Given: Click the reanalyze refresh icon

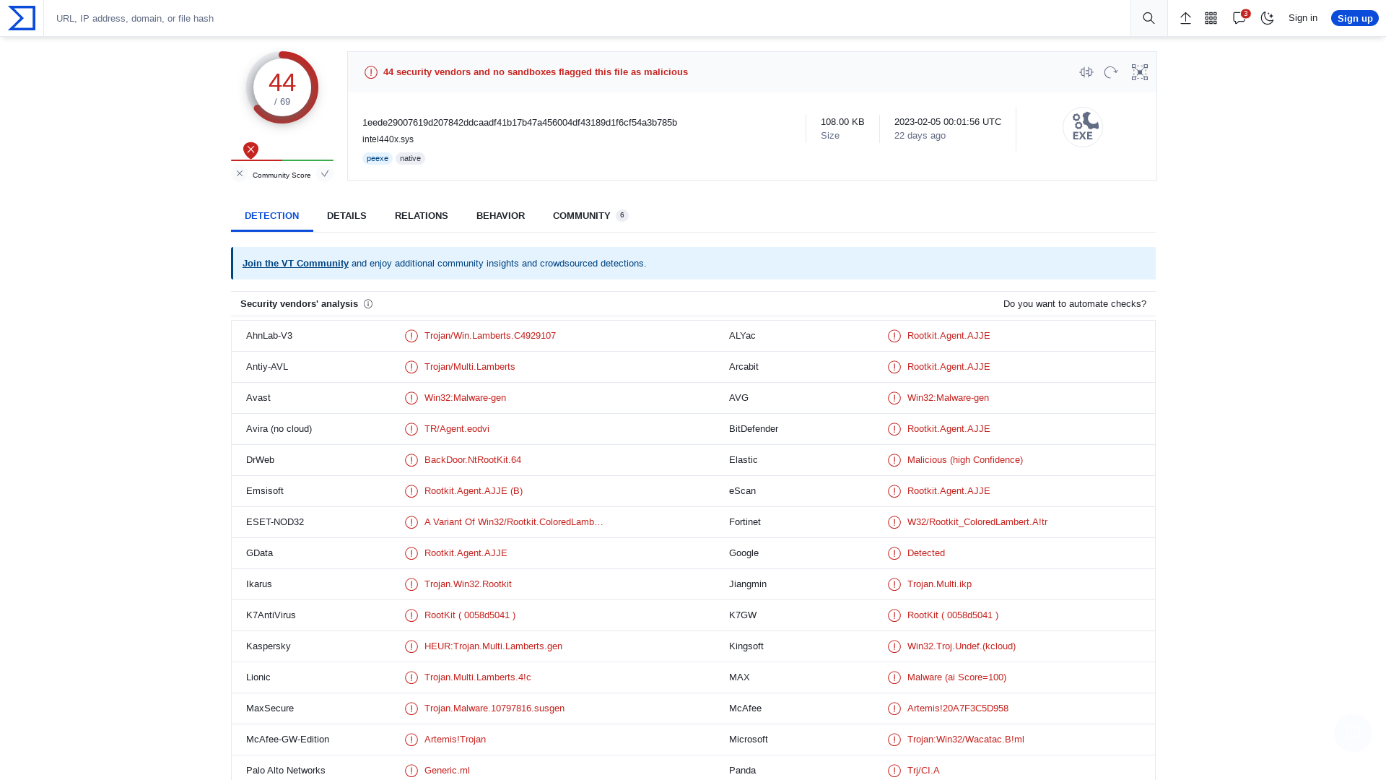Looking at the screenshot, I should [x=1111, y=72].
